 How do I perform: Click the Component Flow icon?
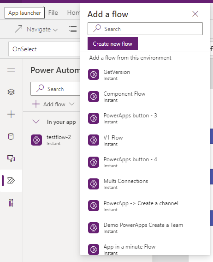coord(94,97)
